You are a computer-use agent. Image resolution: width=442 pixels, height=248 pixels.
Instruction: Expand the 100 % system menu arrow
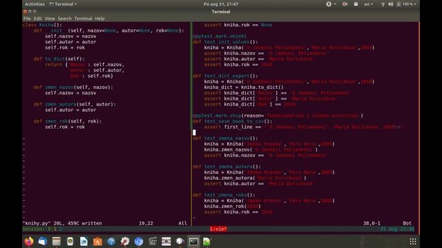pos(415,4)
